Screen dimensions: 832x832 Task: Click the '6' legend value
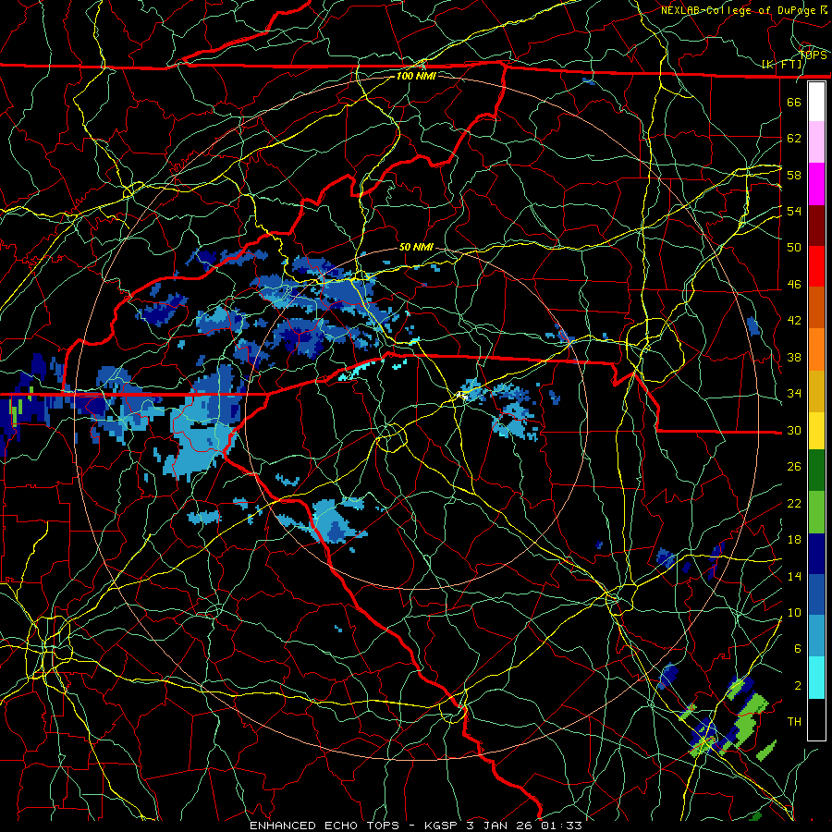coord(797,649)
